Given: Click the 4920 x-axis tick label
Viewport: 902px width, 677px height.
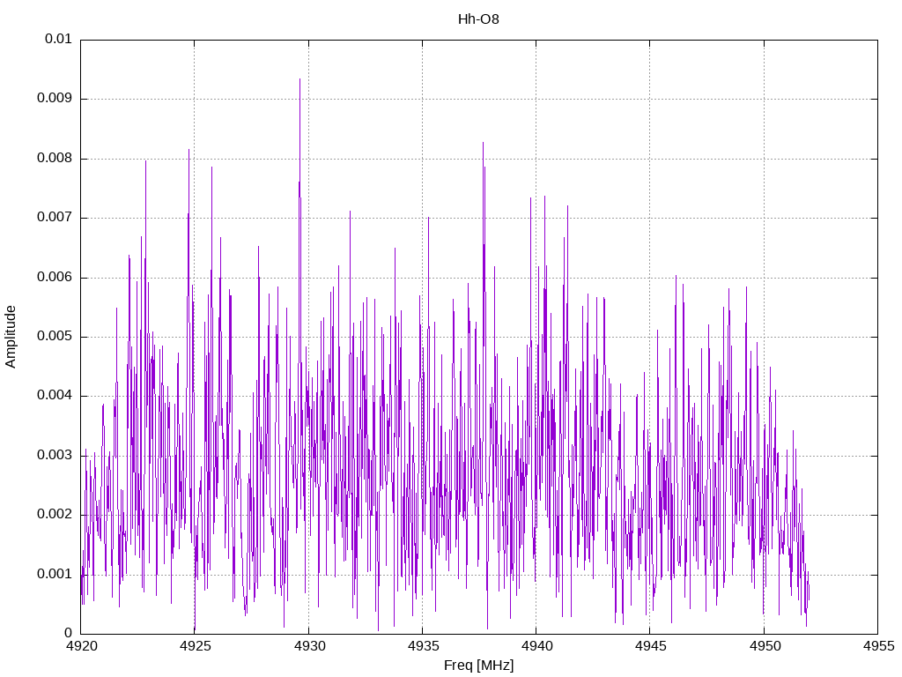Looking at the screenshot, I should pos(81,646).
